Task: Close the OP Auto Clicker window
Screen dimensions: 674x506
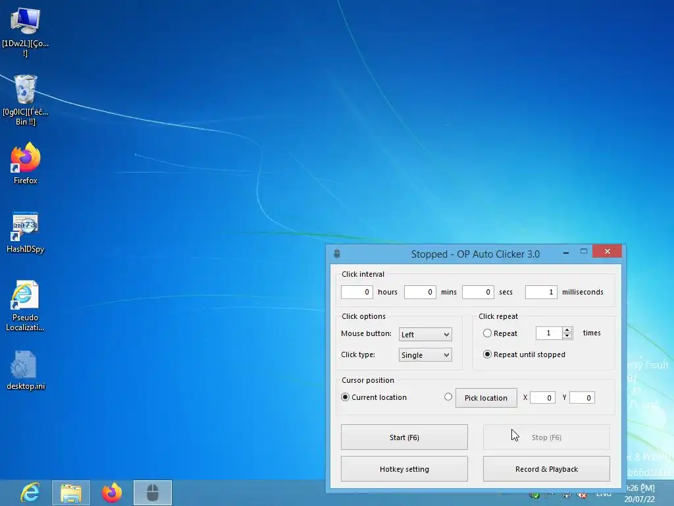Action: coord(607,251)
